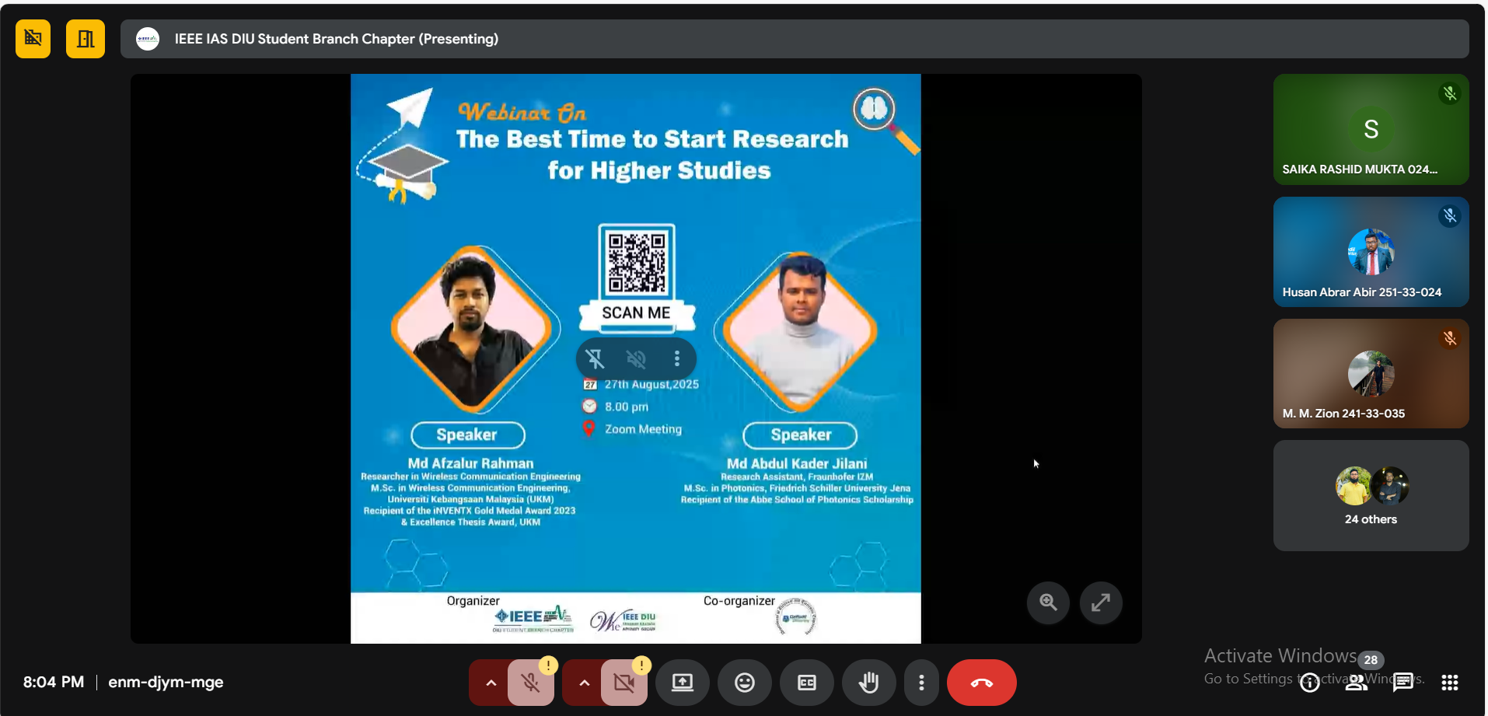Select the webinar poster presentation content
The image size is (1488, 716).
pos(636,358)
